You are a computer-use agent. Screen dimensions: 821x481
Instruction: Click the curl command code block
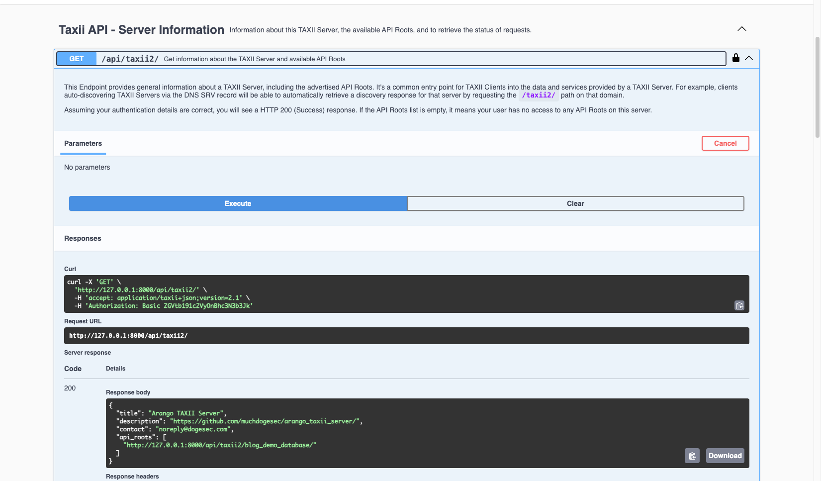406,294
